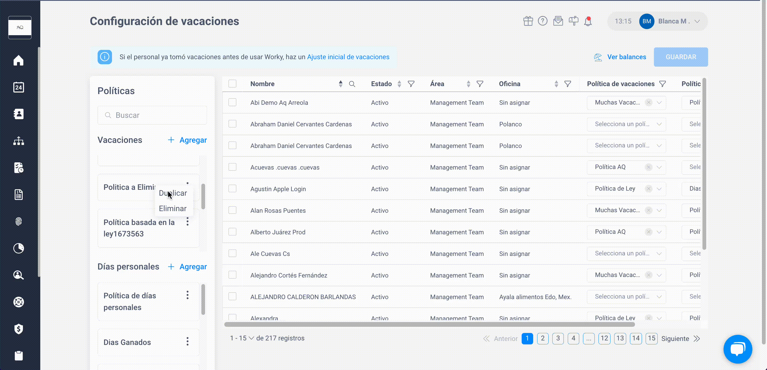The width and height of the screenshot is (767, 370).
Task: Check the ALEJANDRO CALDERON BARLANDAS row
Action: coord(232,296)
